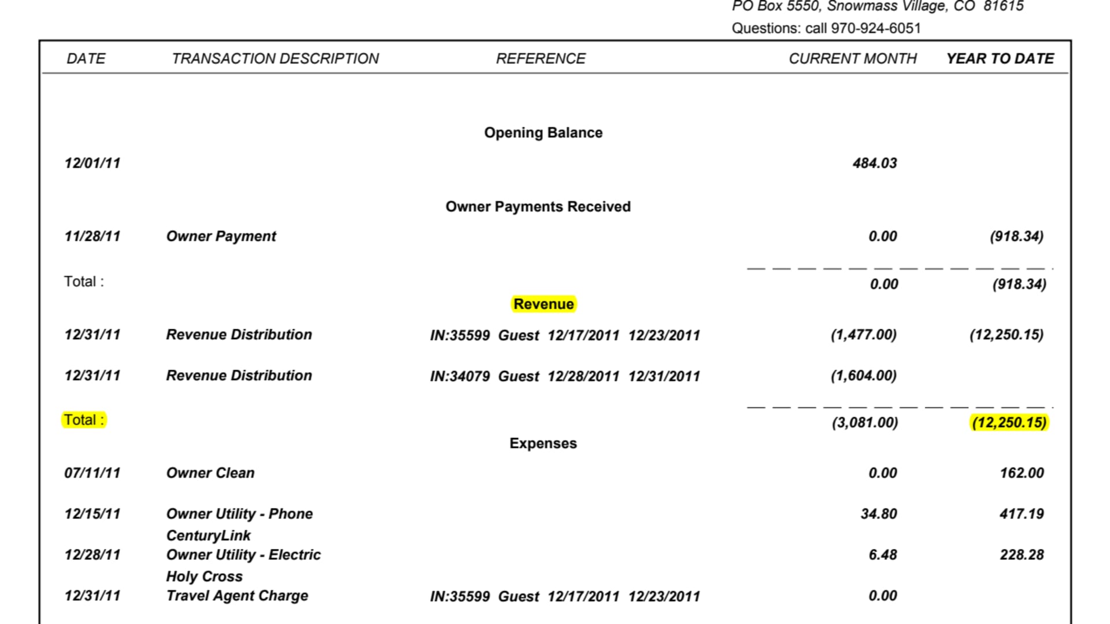Click the date 12/15/11

[x=92, y=514]
